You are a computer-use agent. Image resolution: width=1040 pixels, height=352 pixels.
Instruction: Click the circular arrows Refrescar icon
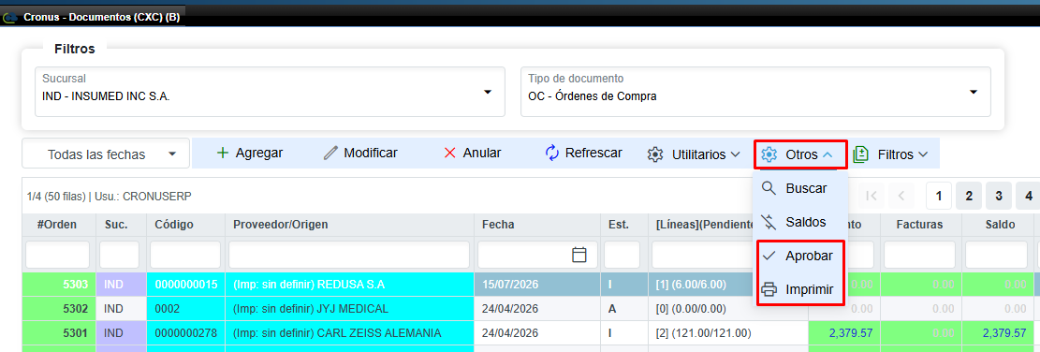coord(552,154)
